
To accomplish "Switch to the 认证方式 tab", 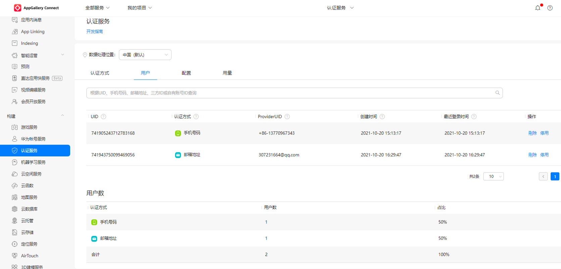I will 100,73.
